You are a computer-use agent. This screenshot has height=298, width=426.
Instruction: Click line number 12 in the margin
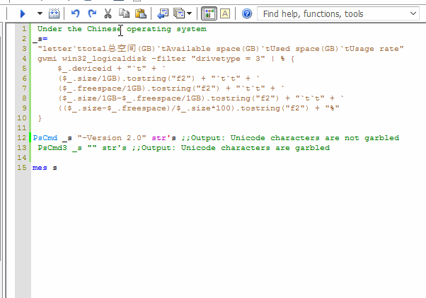point(22,138)
